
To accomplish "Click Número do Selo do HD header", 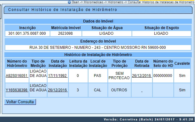I will click(163, 64).
